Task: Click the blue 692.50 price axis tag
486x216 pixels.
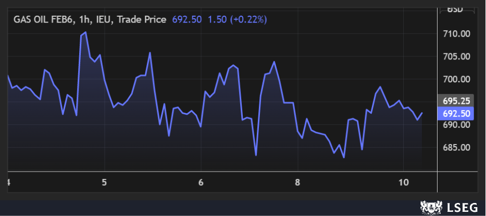Action: point(456,113)
